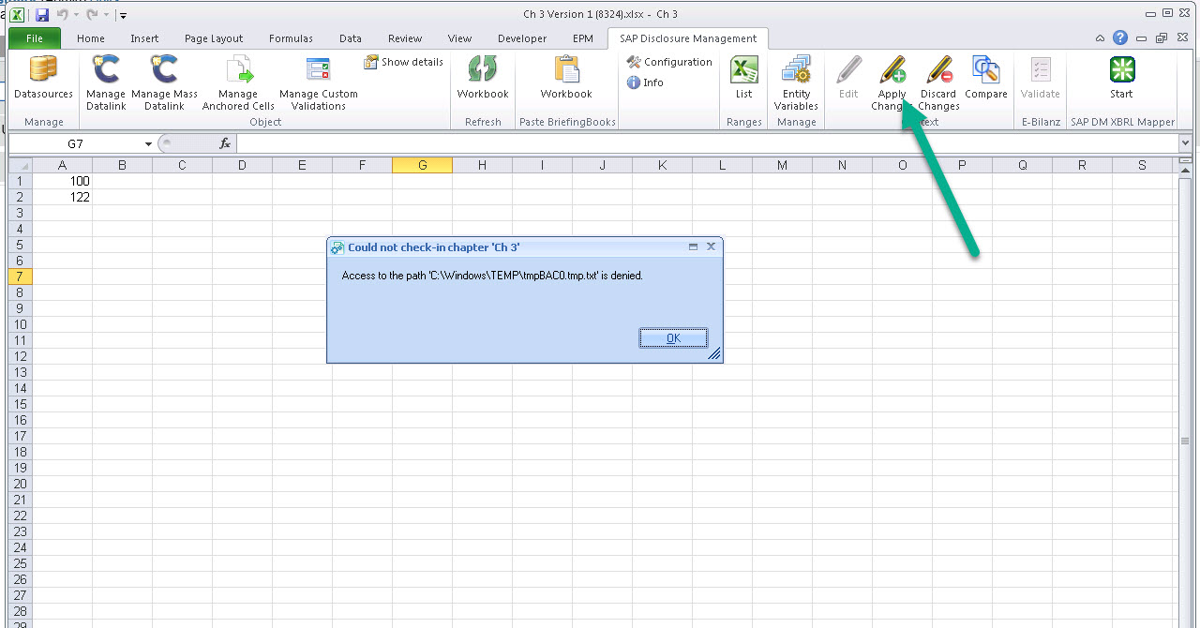Select cell A2 containing 122
This screenshot has width=1200, height=628.
pos(62,197)
